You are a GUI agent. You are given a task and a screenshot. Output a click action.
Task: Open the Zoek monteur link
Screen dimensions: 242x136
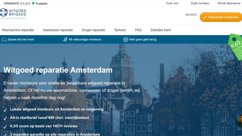click(x=200, y=3)
